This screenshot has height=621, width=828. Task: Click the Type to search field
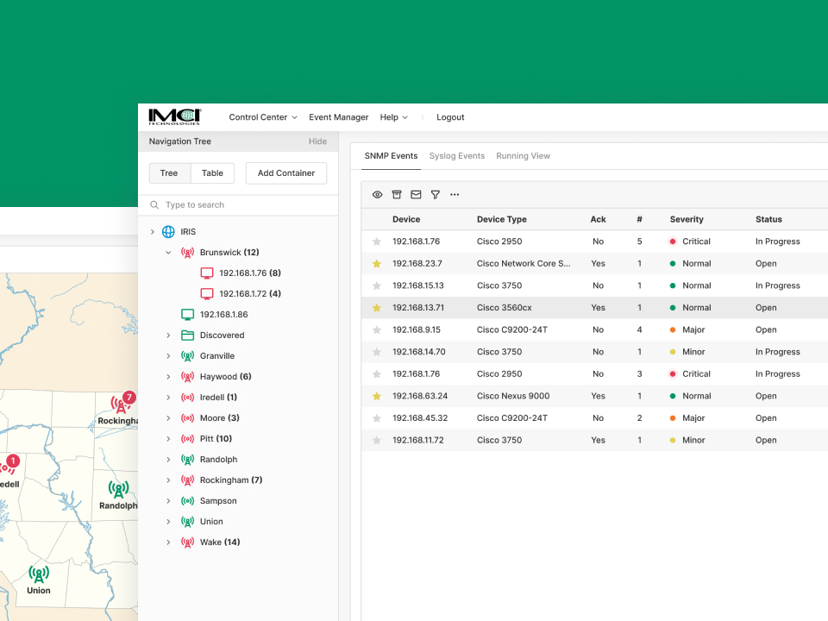click(241, 205)
